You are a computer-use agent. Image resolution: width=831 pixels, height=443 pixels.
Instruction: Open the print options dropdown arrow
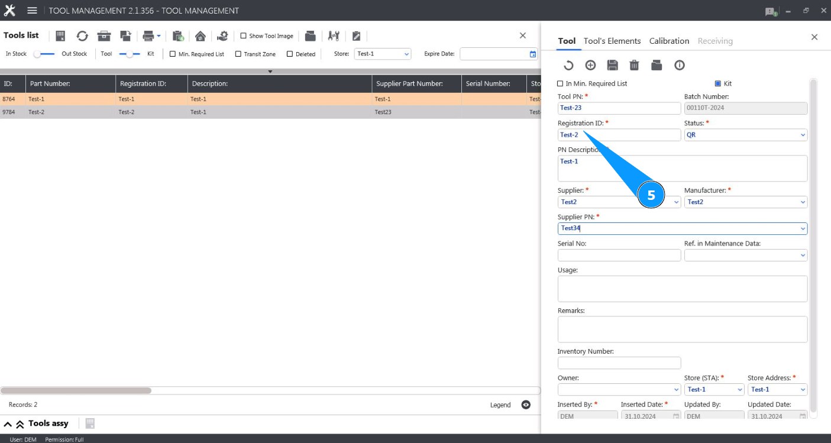click(159, 36)
